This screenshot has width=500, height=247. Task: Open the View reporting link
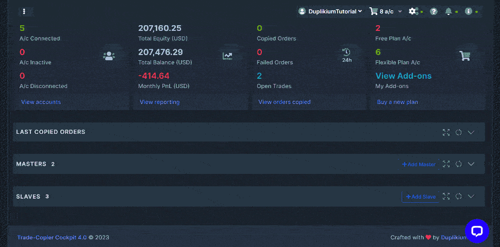[x=159, y=102]
